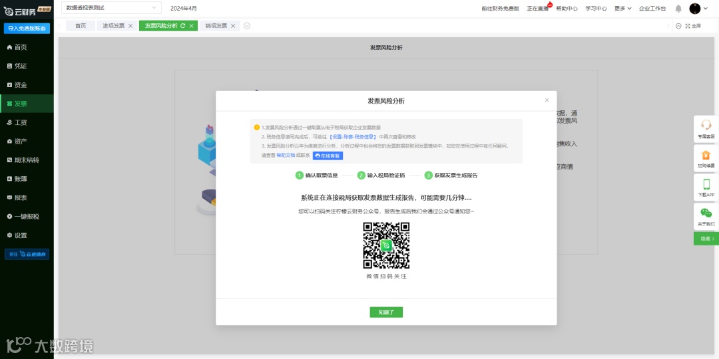Viewport: 719px width, 359px height.
Task: Open the 期末结转 sidebar item
Action: 27,160
